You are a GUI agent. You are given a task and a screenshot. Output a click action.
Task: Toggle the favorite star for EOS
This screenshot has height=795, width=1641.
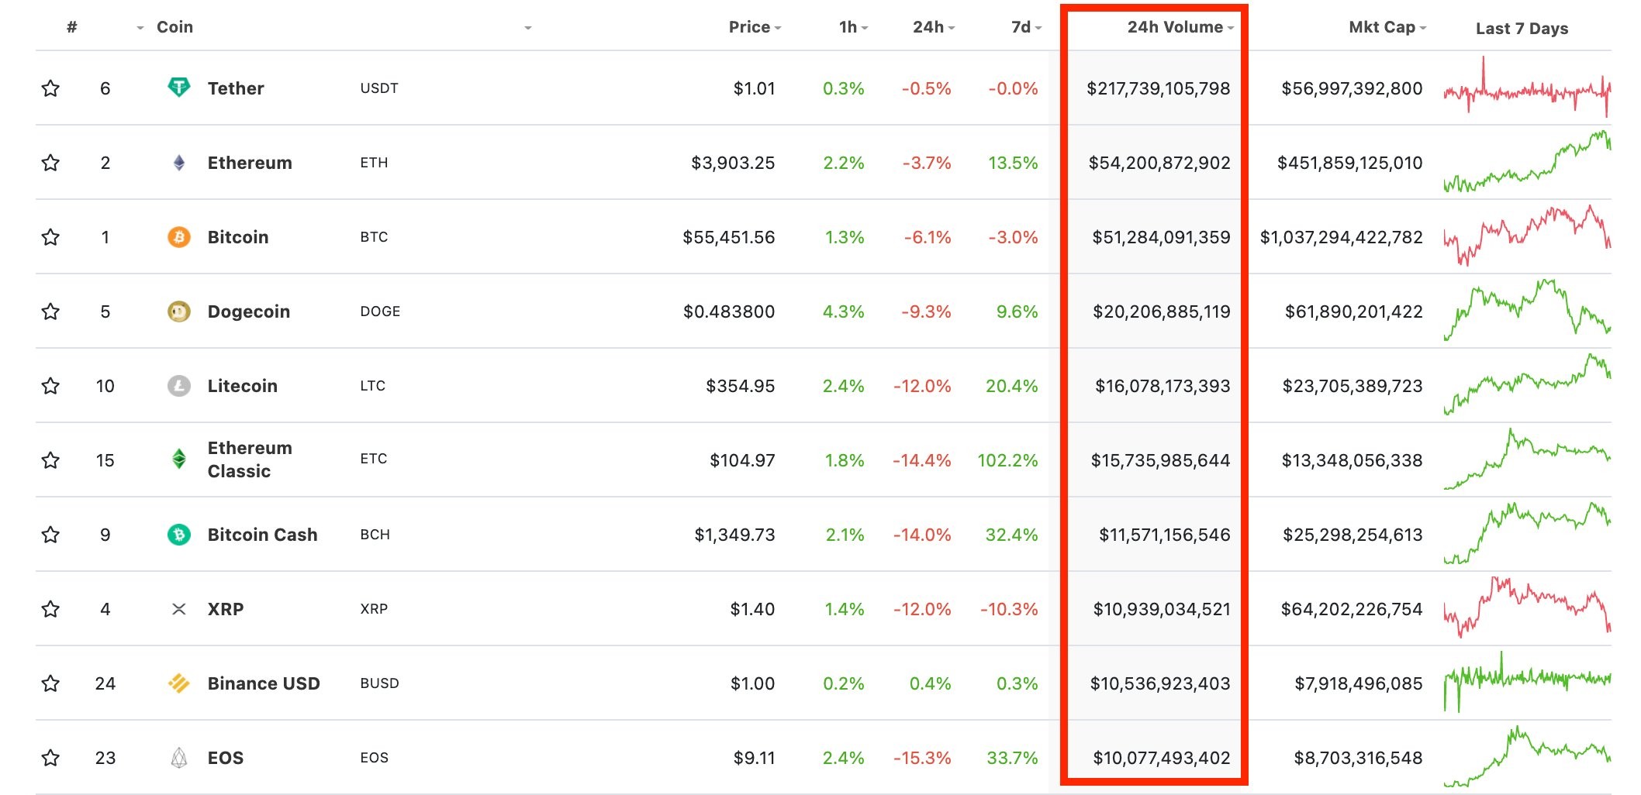(50, 758)
